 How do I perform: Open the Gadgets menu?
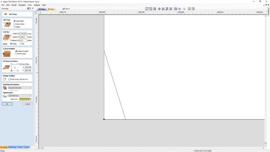[37, 5]
